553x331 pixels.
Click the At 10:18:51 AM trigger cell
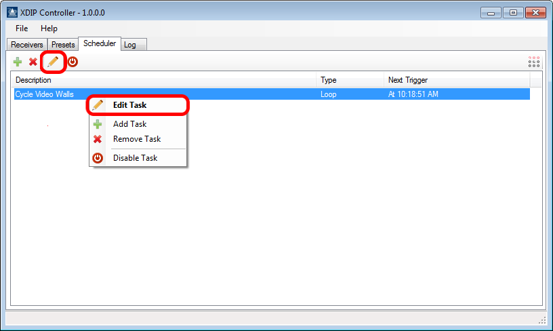pyautogui.click(x=413, y=94)
